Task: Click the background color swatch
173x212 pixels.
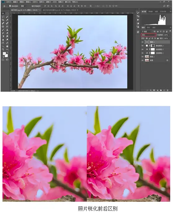Action: click(6, 56)
